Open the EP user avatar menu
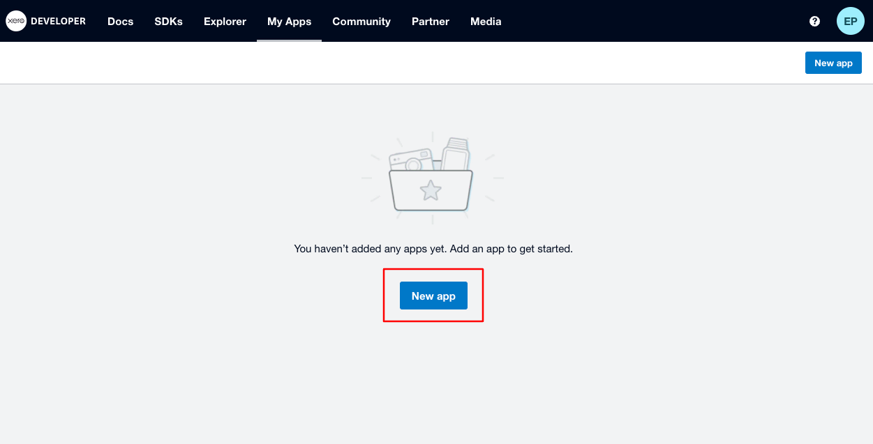The image size is (873, 444). [x=851, y=21]
